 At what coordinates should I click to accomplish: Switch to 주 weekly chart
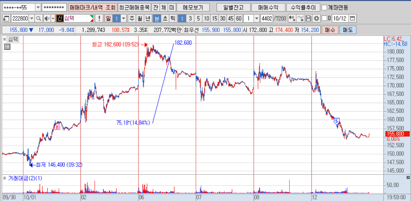132,19
